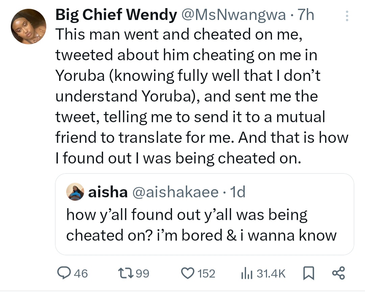Click the 99 reposts count
Screen dimensions: 365x292
tap(142, 273)
